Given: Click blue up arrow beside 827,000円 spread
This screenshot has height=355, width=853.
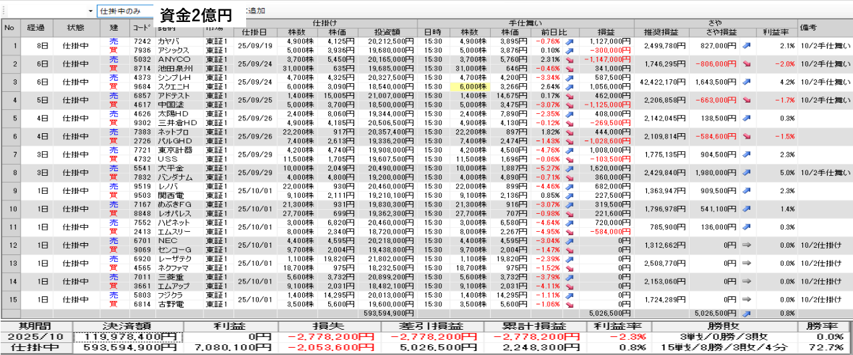Looking at the screenshot, I should [x=746, y=45].
